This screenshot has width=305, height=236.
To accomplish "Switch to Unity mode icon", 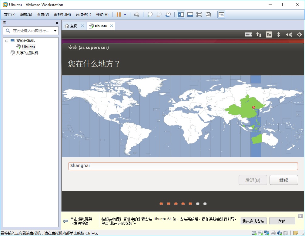I will (x=208, y=15).
